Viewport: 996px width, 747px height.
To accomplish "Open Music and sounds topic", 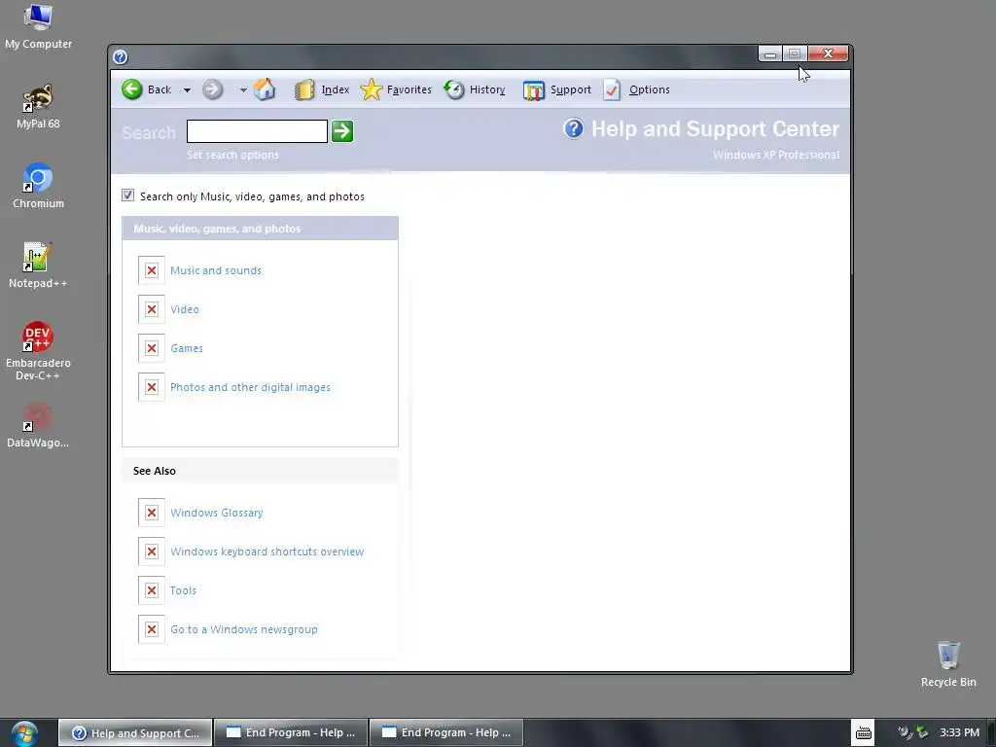I will [216, 270].
